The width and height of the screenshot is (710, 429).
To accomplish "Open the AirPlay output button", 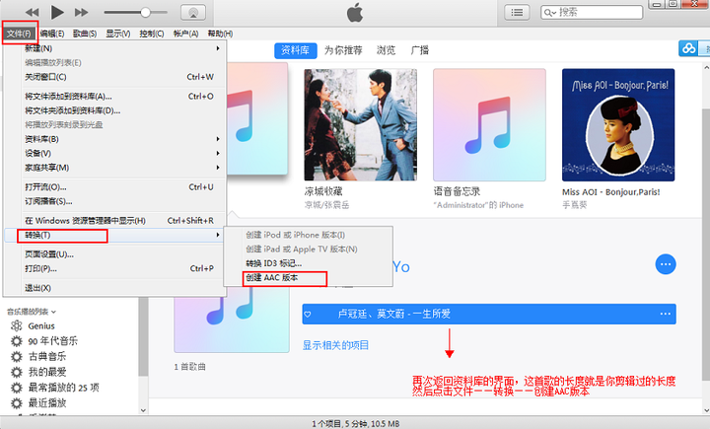I will pyautogui.click(x=193, y=12).
